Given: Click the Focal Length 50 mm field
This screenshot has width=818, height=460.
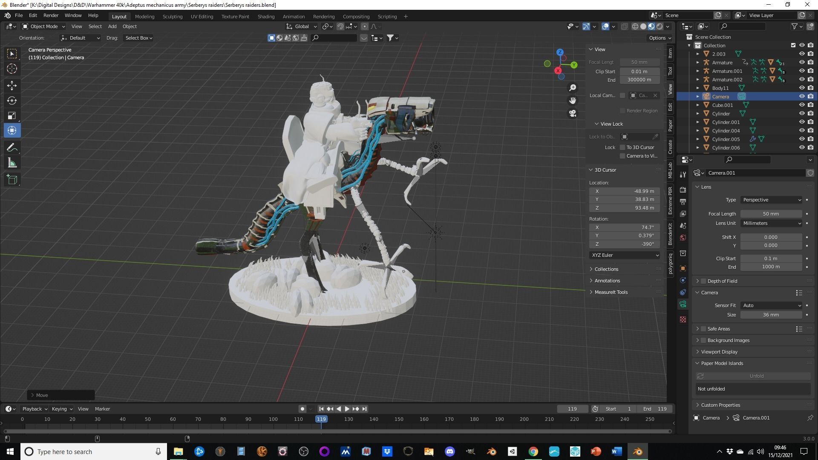Looking at the screenshot, I should [x=771, y=214].
